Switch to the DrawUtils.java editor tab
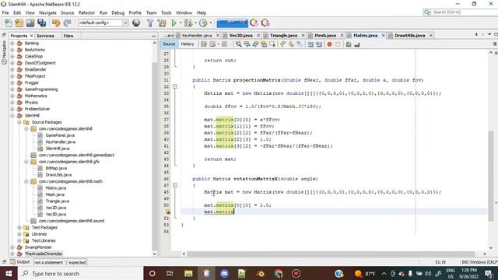This screenshot has height=280, width=498. coord(409,35)
